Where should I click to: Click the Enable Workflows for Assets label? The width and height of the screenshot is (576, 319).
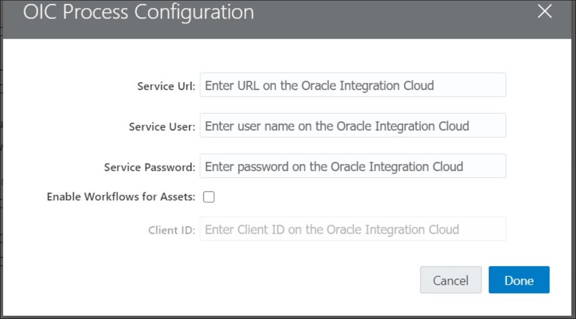click(x=119, y=196)
